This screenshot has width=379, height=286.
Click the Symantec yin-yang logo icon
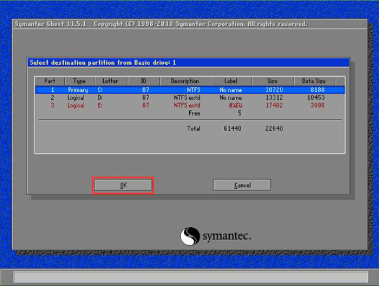(x=190, y=236)
